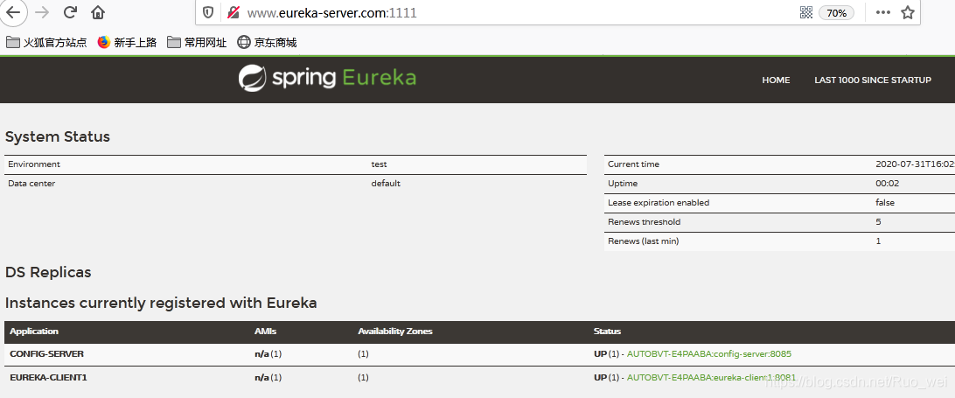Open the eureka-client1:8081 instance link
The width and height of the screenshot is (955, 398).
click(711, 377)
